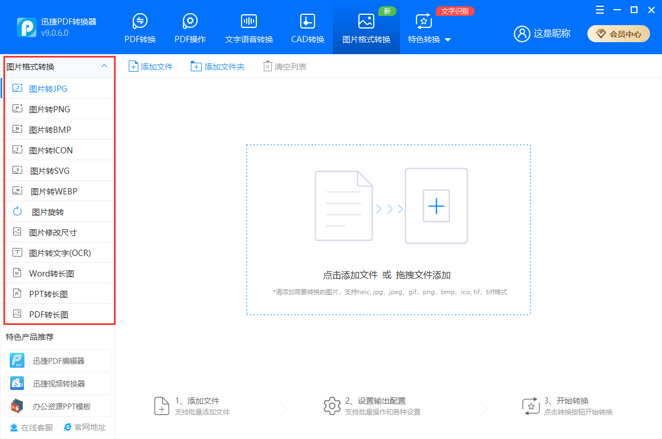Image resolution: width=662 pixels, height=439 pixels.
Task: Select the 文字语音转换 waveform icon
Action: (249, 22)
